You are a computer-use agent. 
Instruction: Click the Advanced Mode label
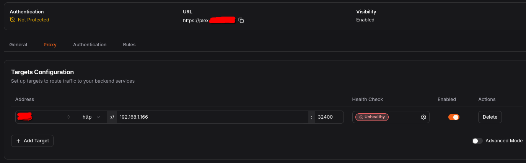pos(504,141)
